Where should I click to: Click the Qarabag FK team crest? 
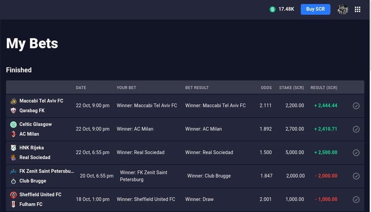click(x=13, y=111)
